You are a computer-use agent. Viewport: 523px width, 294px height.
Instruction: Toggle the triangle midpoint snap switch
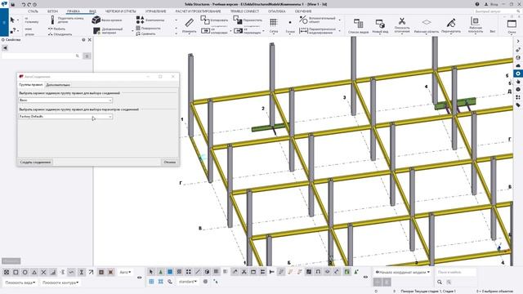(34, 272)
